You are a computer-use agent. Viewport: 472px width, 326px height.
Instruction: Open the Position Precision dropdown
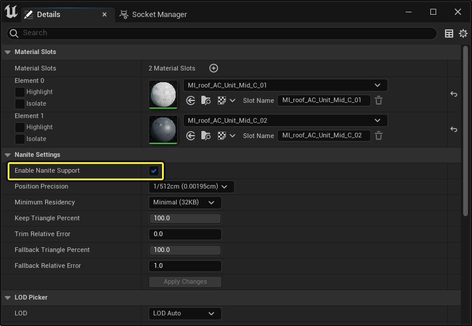pyautogui.click(x=191, y=187)
